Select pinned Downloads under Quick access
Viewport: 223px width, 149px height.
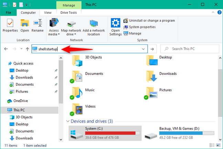pyautogui.click(x=21, y=77)
